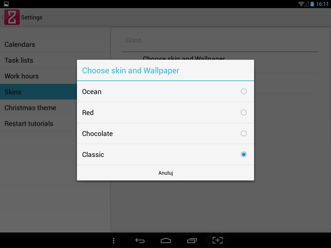Tap the screenshot capture icon
The width and height of the screenshot is (331, 248).
pos(218,240)
